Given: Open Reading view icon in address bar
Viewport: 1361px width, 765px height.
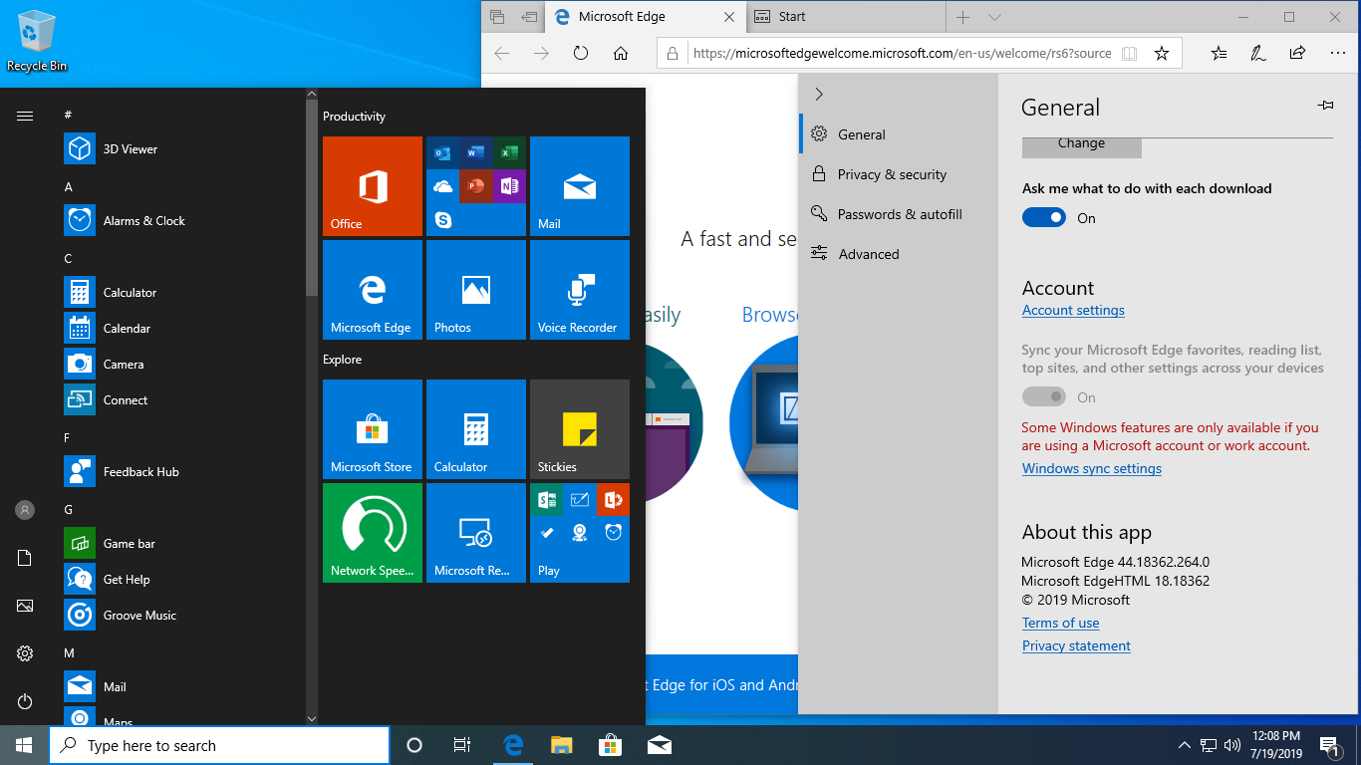Looking at the screenshot, I should pos(1129,54).
